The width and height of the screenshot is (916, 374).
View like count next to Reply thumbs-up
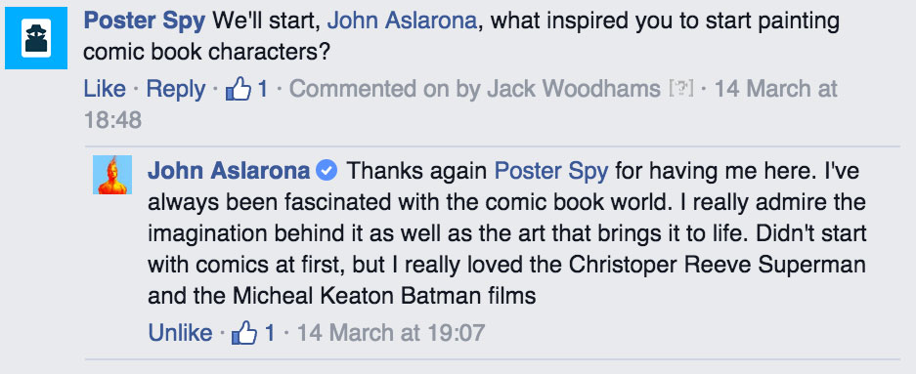(263, 89)
